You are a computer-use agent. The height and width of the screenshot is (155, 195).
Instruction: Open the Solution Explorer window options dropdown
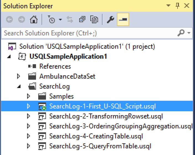pos(168,6)
